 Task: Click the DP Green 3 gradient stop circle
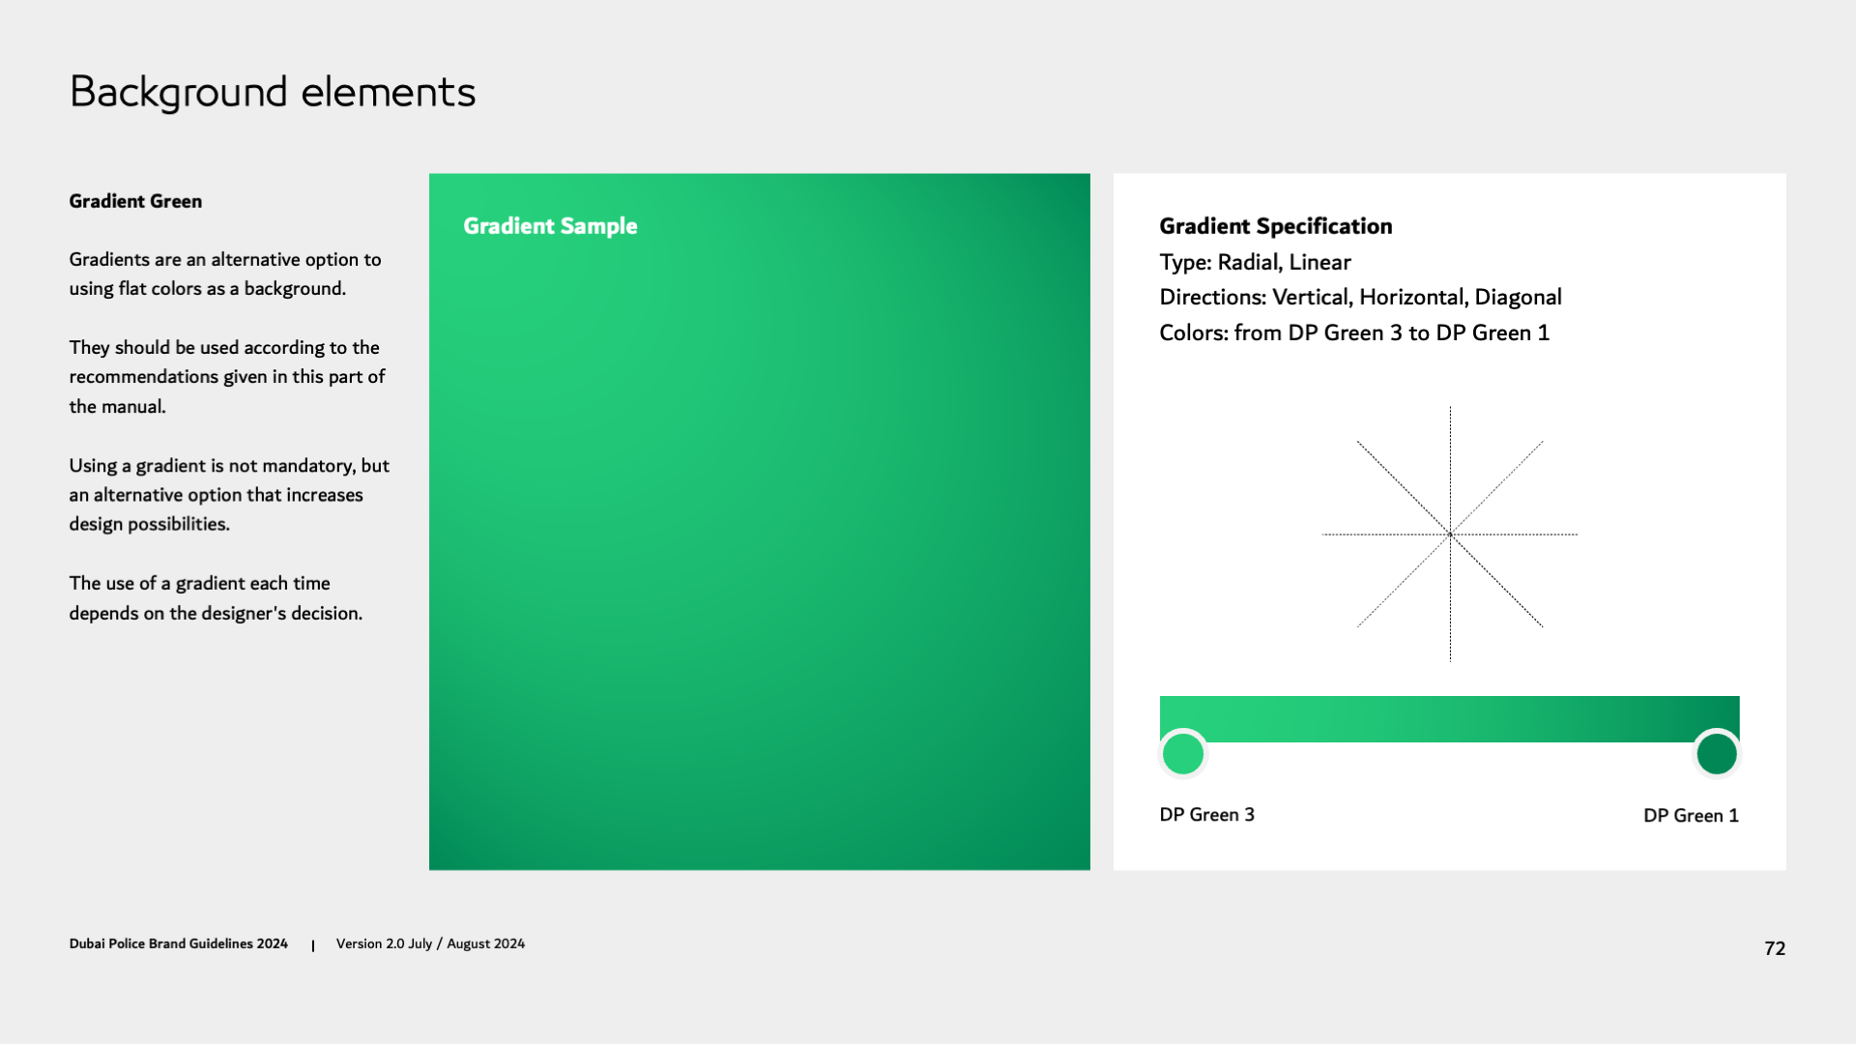[x=1183, y=754]
